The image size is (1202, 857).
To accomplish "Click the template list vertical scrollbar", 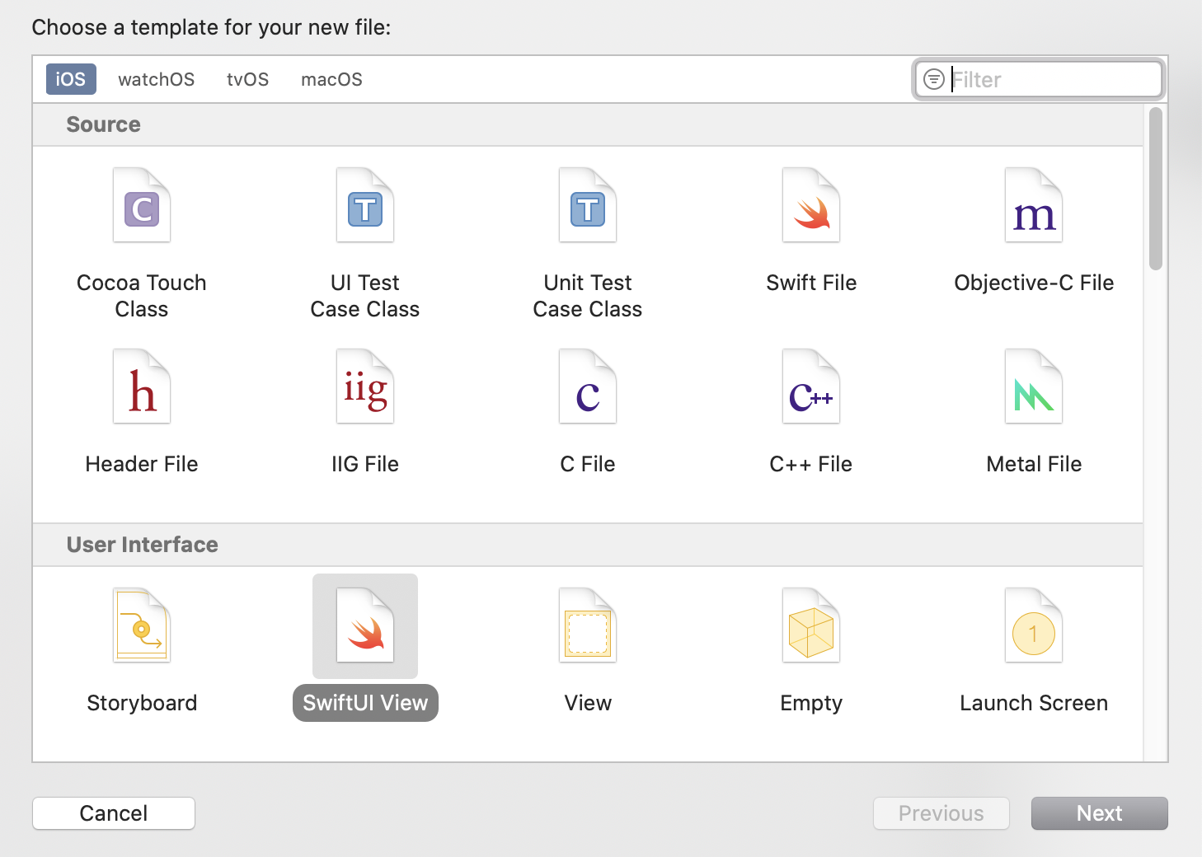I will tap(1156, 189).
